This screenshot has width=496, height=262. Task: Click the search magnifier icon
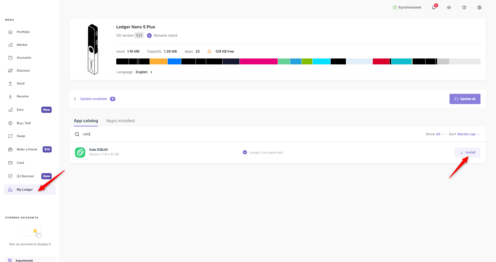pos(77,134)
